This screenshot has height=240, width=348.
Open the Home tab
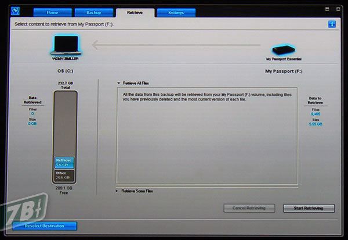click(52, 12)
